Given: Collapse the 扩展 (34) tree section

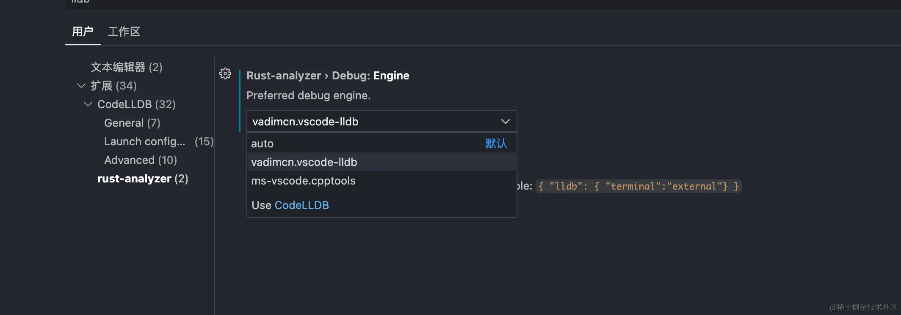Looking at the screenshot, I should [x=81, y=86].
